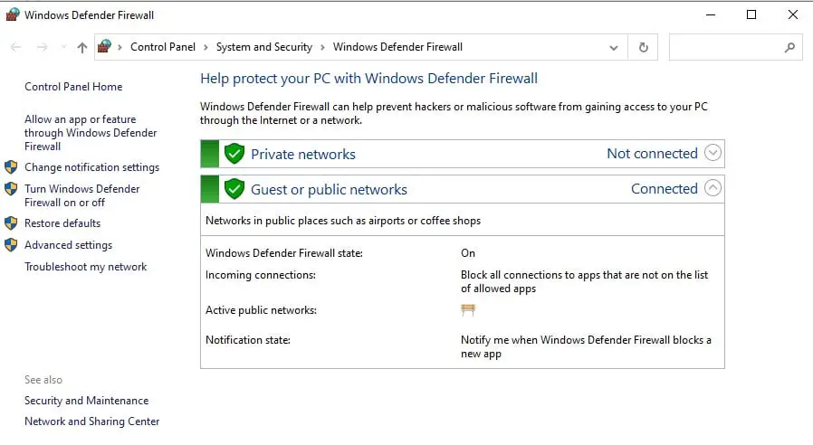Click the firewall icon in address bar
813x445 pixels.
[x=105, y=47]
